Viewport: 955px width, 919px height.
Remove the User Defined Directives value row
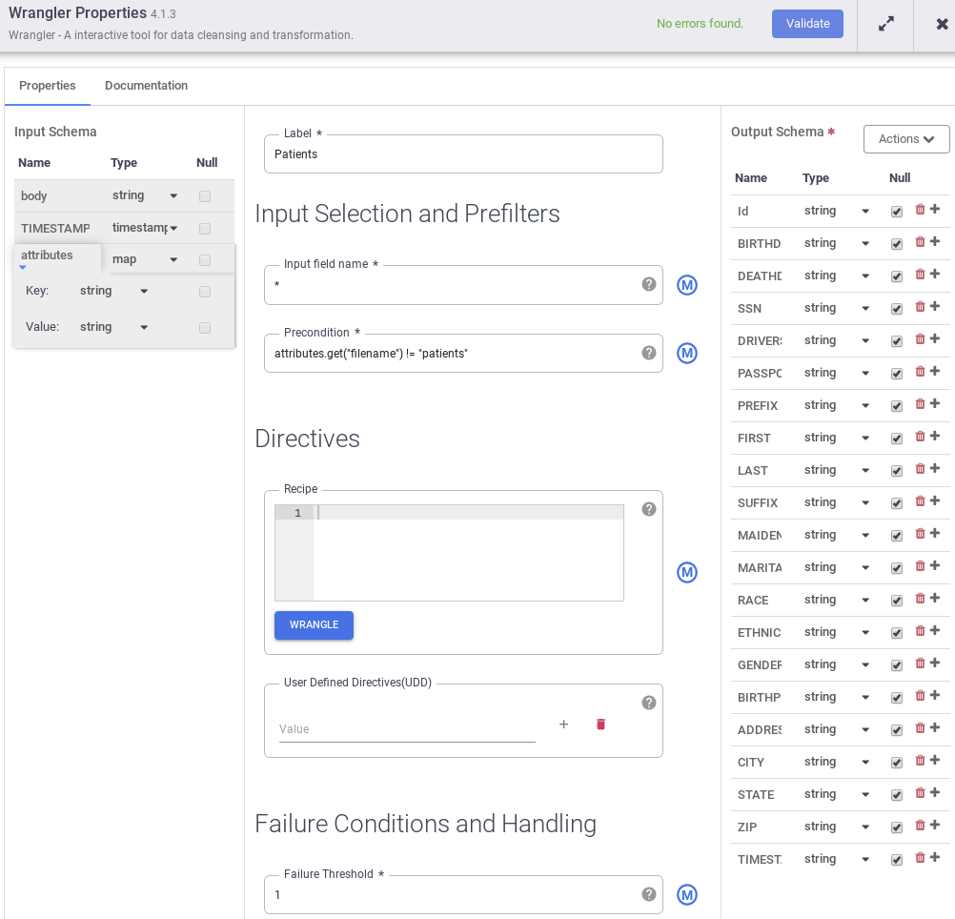(x=600, y=725)
